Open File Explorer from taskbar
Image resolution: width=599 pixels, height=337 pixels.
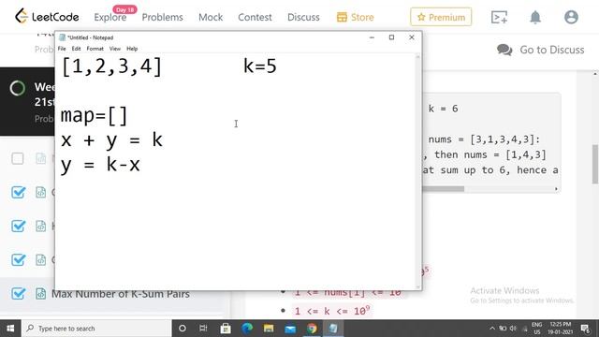[x=269, y=329]
